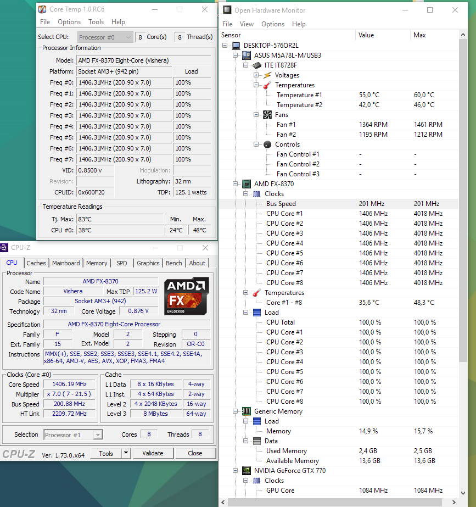
Task: Select the Temperature #1 sensor row
Action: (339, 95)
